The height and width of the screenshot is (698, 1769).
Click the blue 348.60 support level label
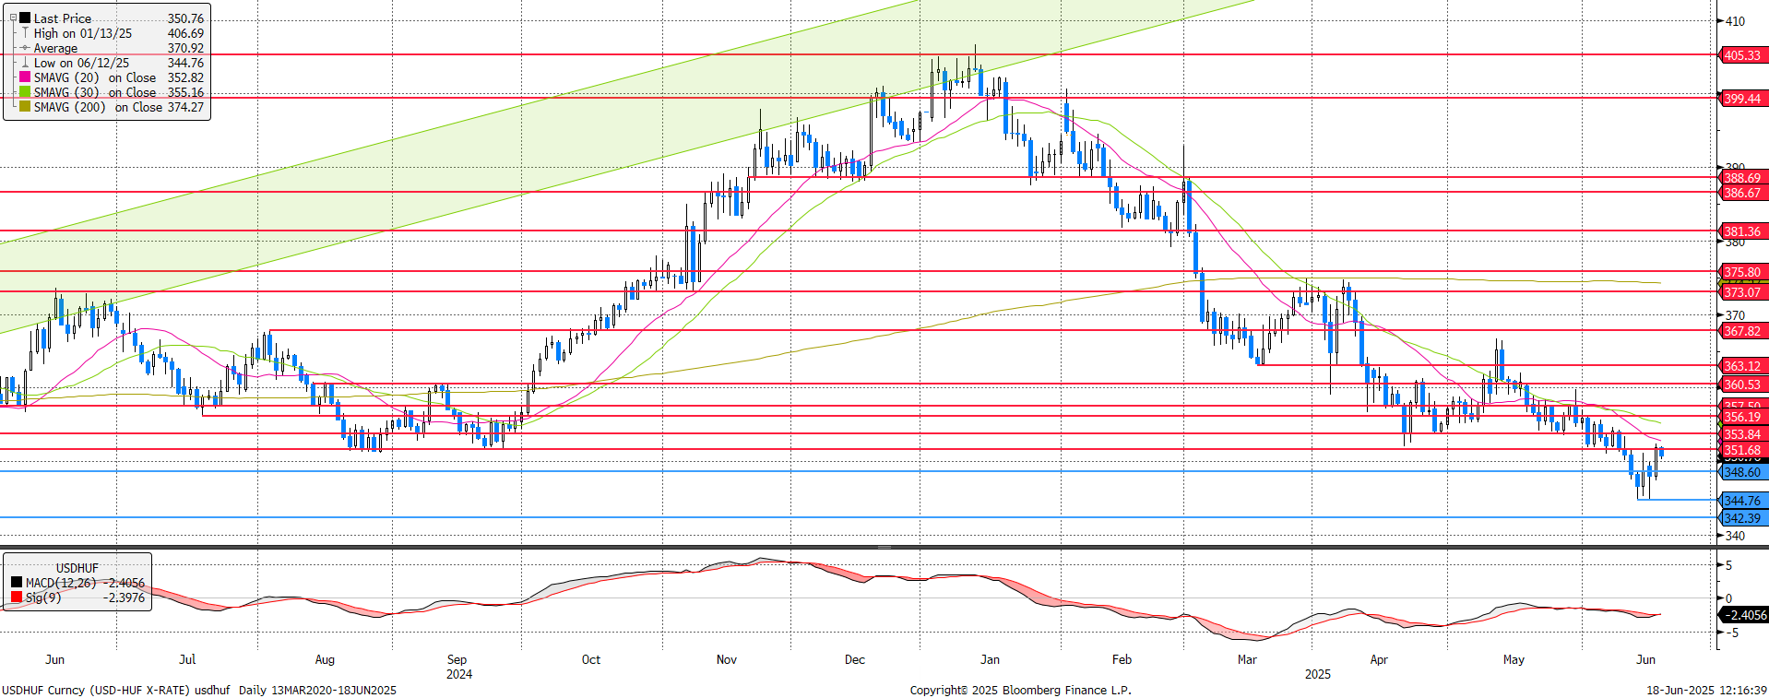(1742, 472)
